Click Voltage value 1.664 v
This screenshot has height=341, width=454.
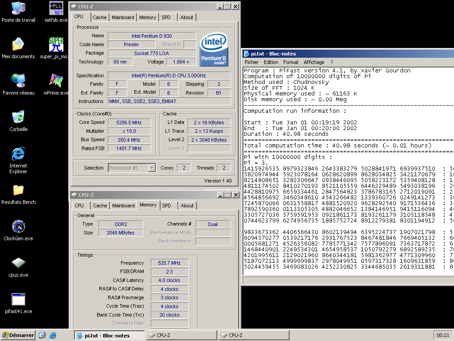181,62
